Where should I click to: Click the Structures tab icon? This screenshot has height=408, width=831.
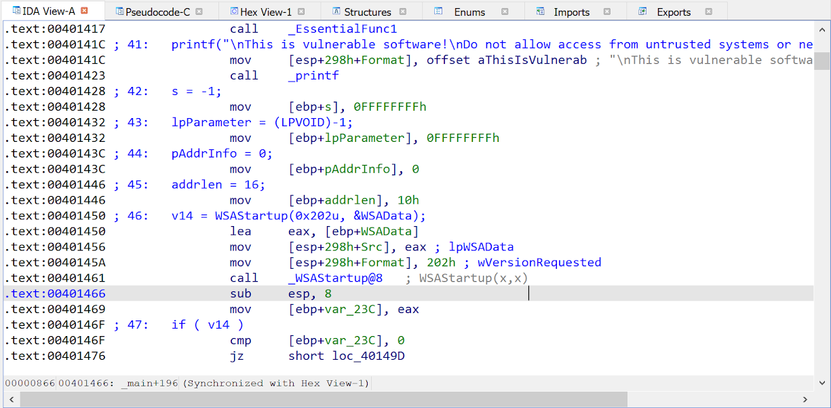336,12
